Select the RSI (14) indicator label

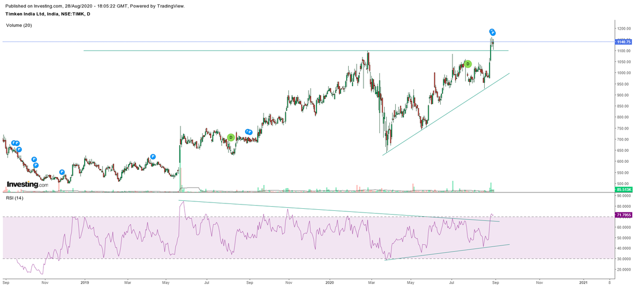click(15, 197)
